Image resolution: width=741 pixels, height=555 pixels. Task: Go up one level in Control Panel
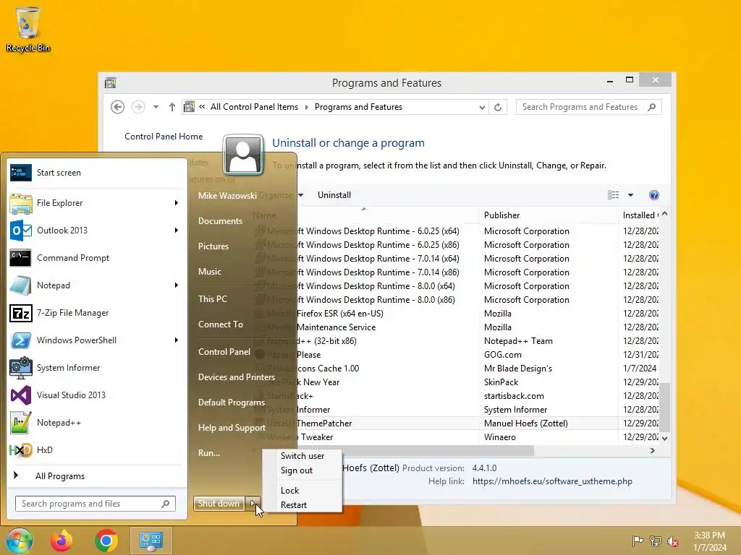coord(172,107)
